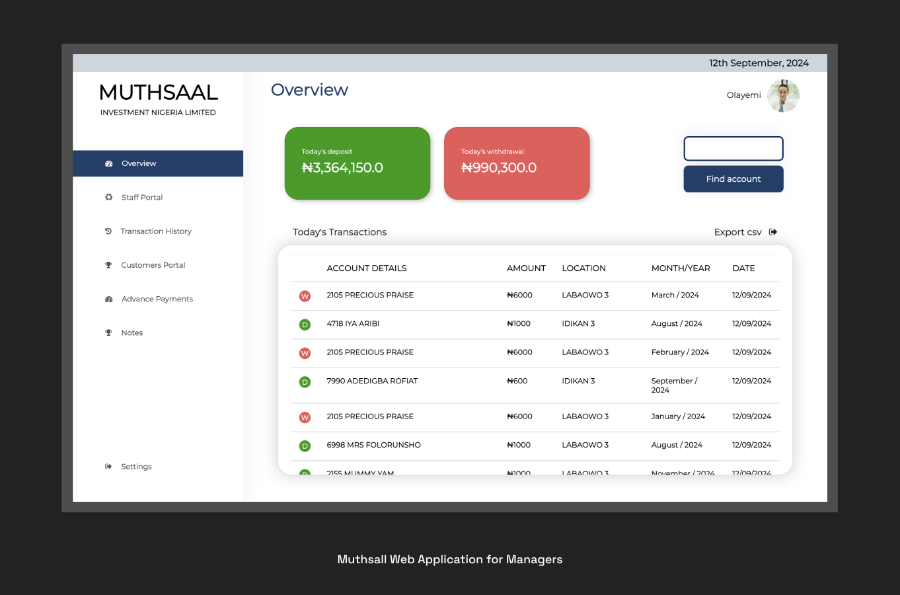
Task: Click the Today's deposit green card
Action: [357, 163]
